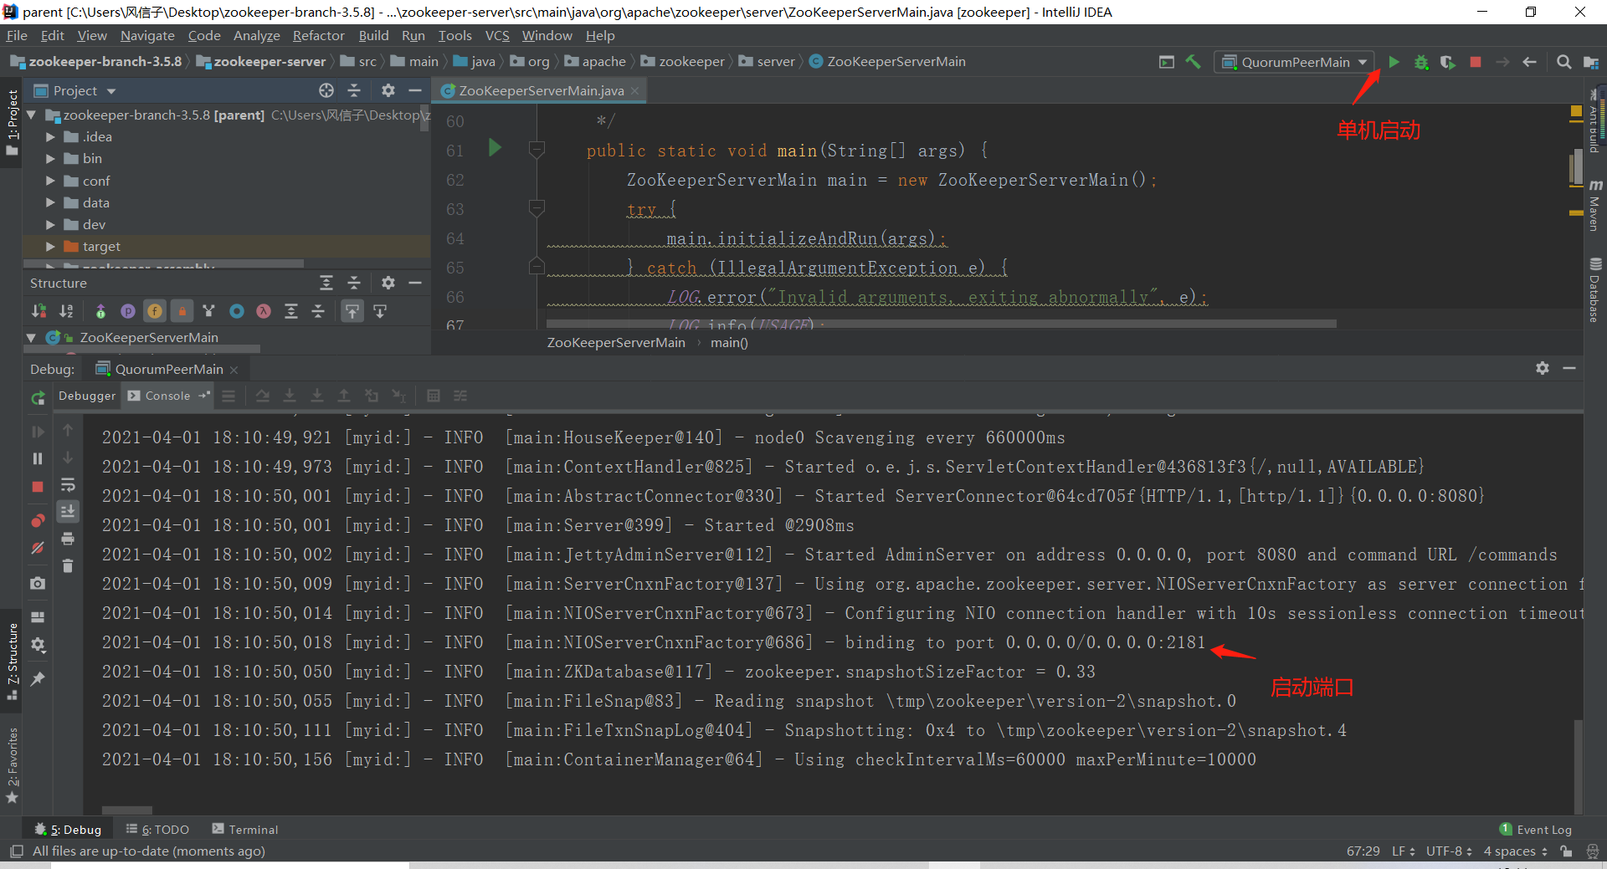Collapse ZooKeeperServerMain node in Structure
Viewport: 1607px width, 869px height.
point(31,337)
